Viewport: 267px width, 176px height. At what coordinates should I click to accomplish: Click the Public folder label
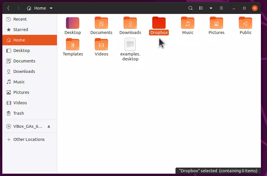pos(246,33)
